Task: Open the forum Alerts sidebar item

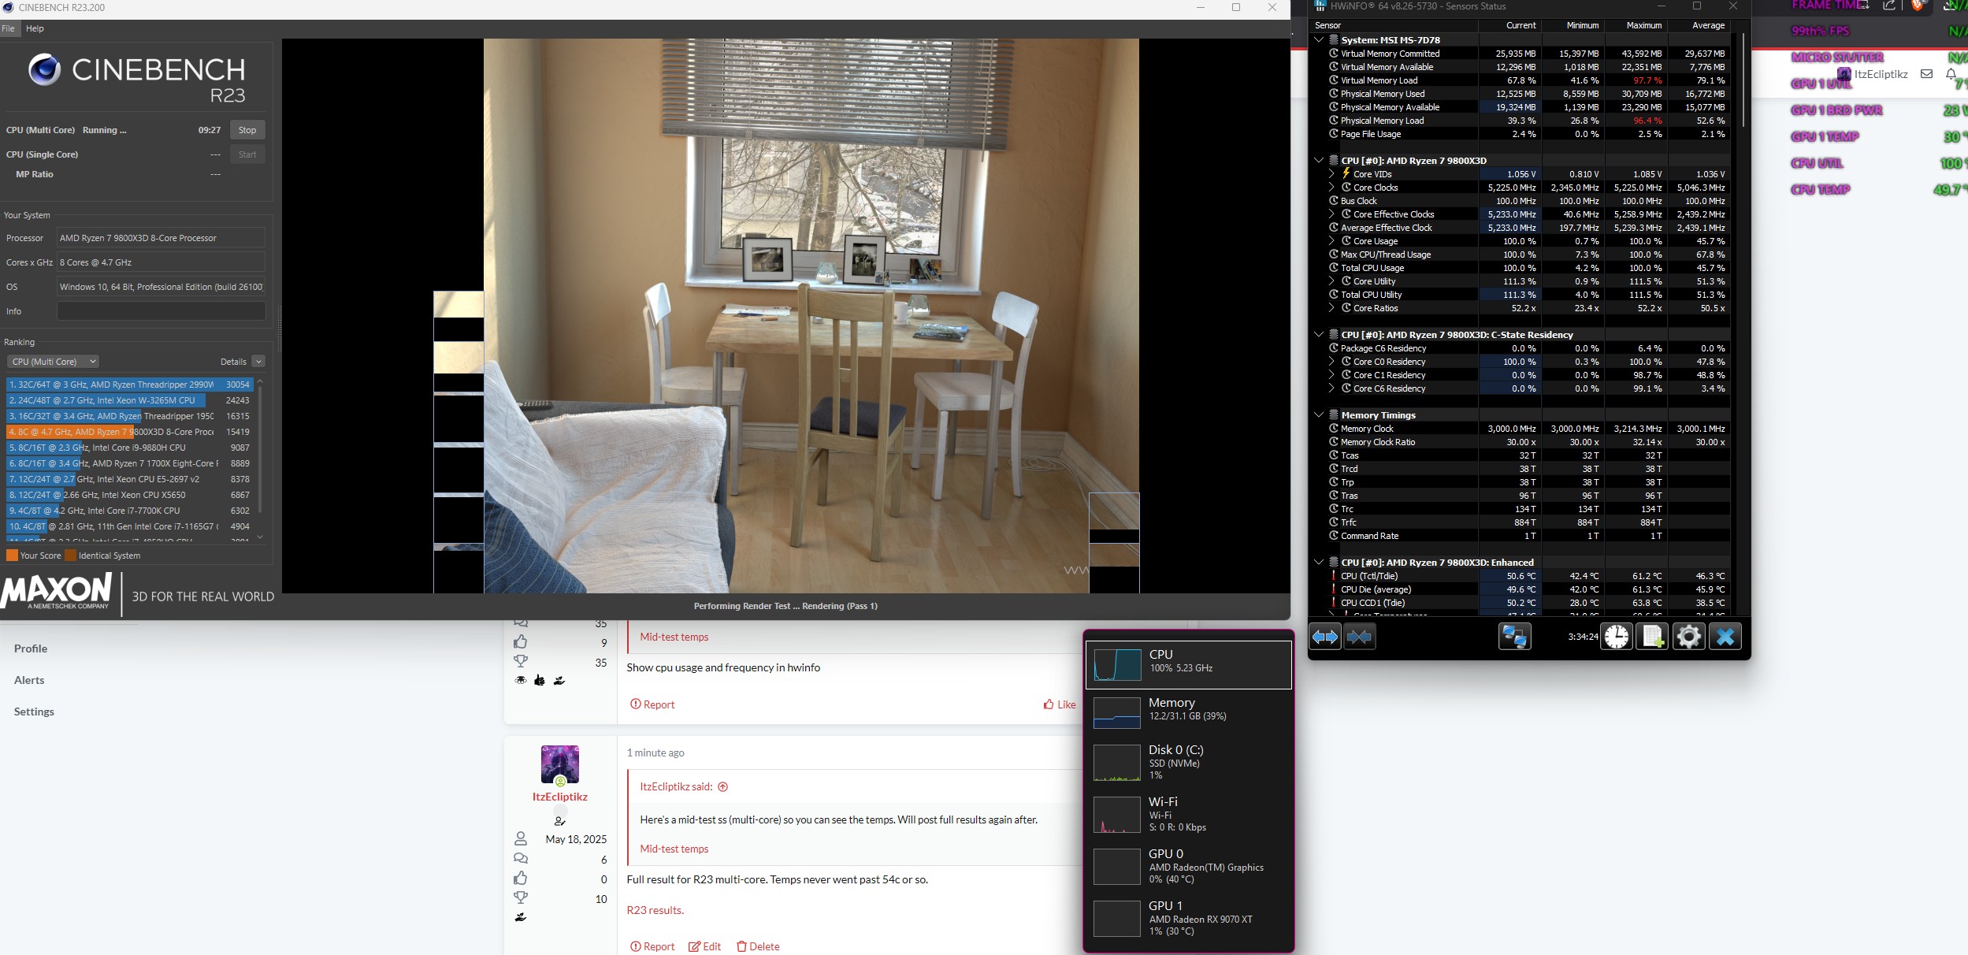Action: [x=29, y=680]
